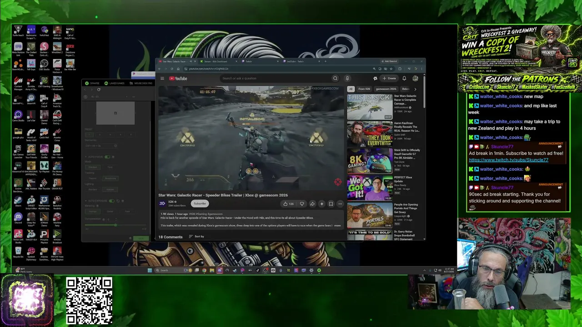
Task: Open more actions menu under video
Action: (x=340, y=204)
